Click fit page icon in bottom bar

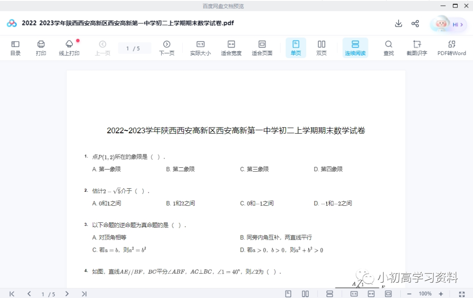point(388,294)
